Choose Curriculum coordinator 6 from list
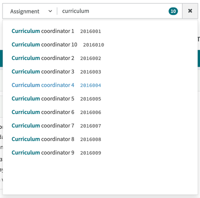200x198 pixels. (x=43, y=112)
